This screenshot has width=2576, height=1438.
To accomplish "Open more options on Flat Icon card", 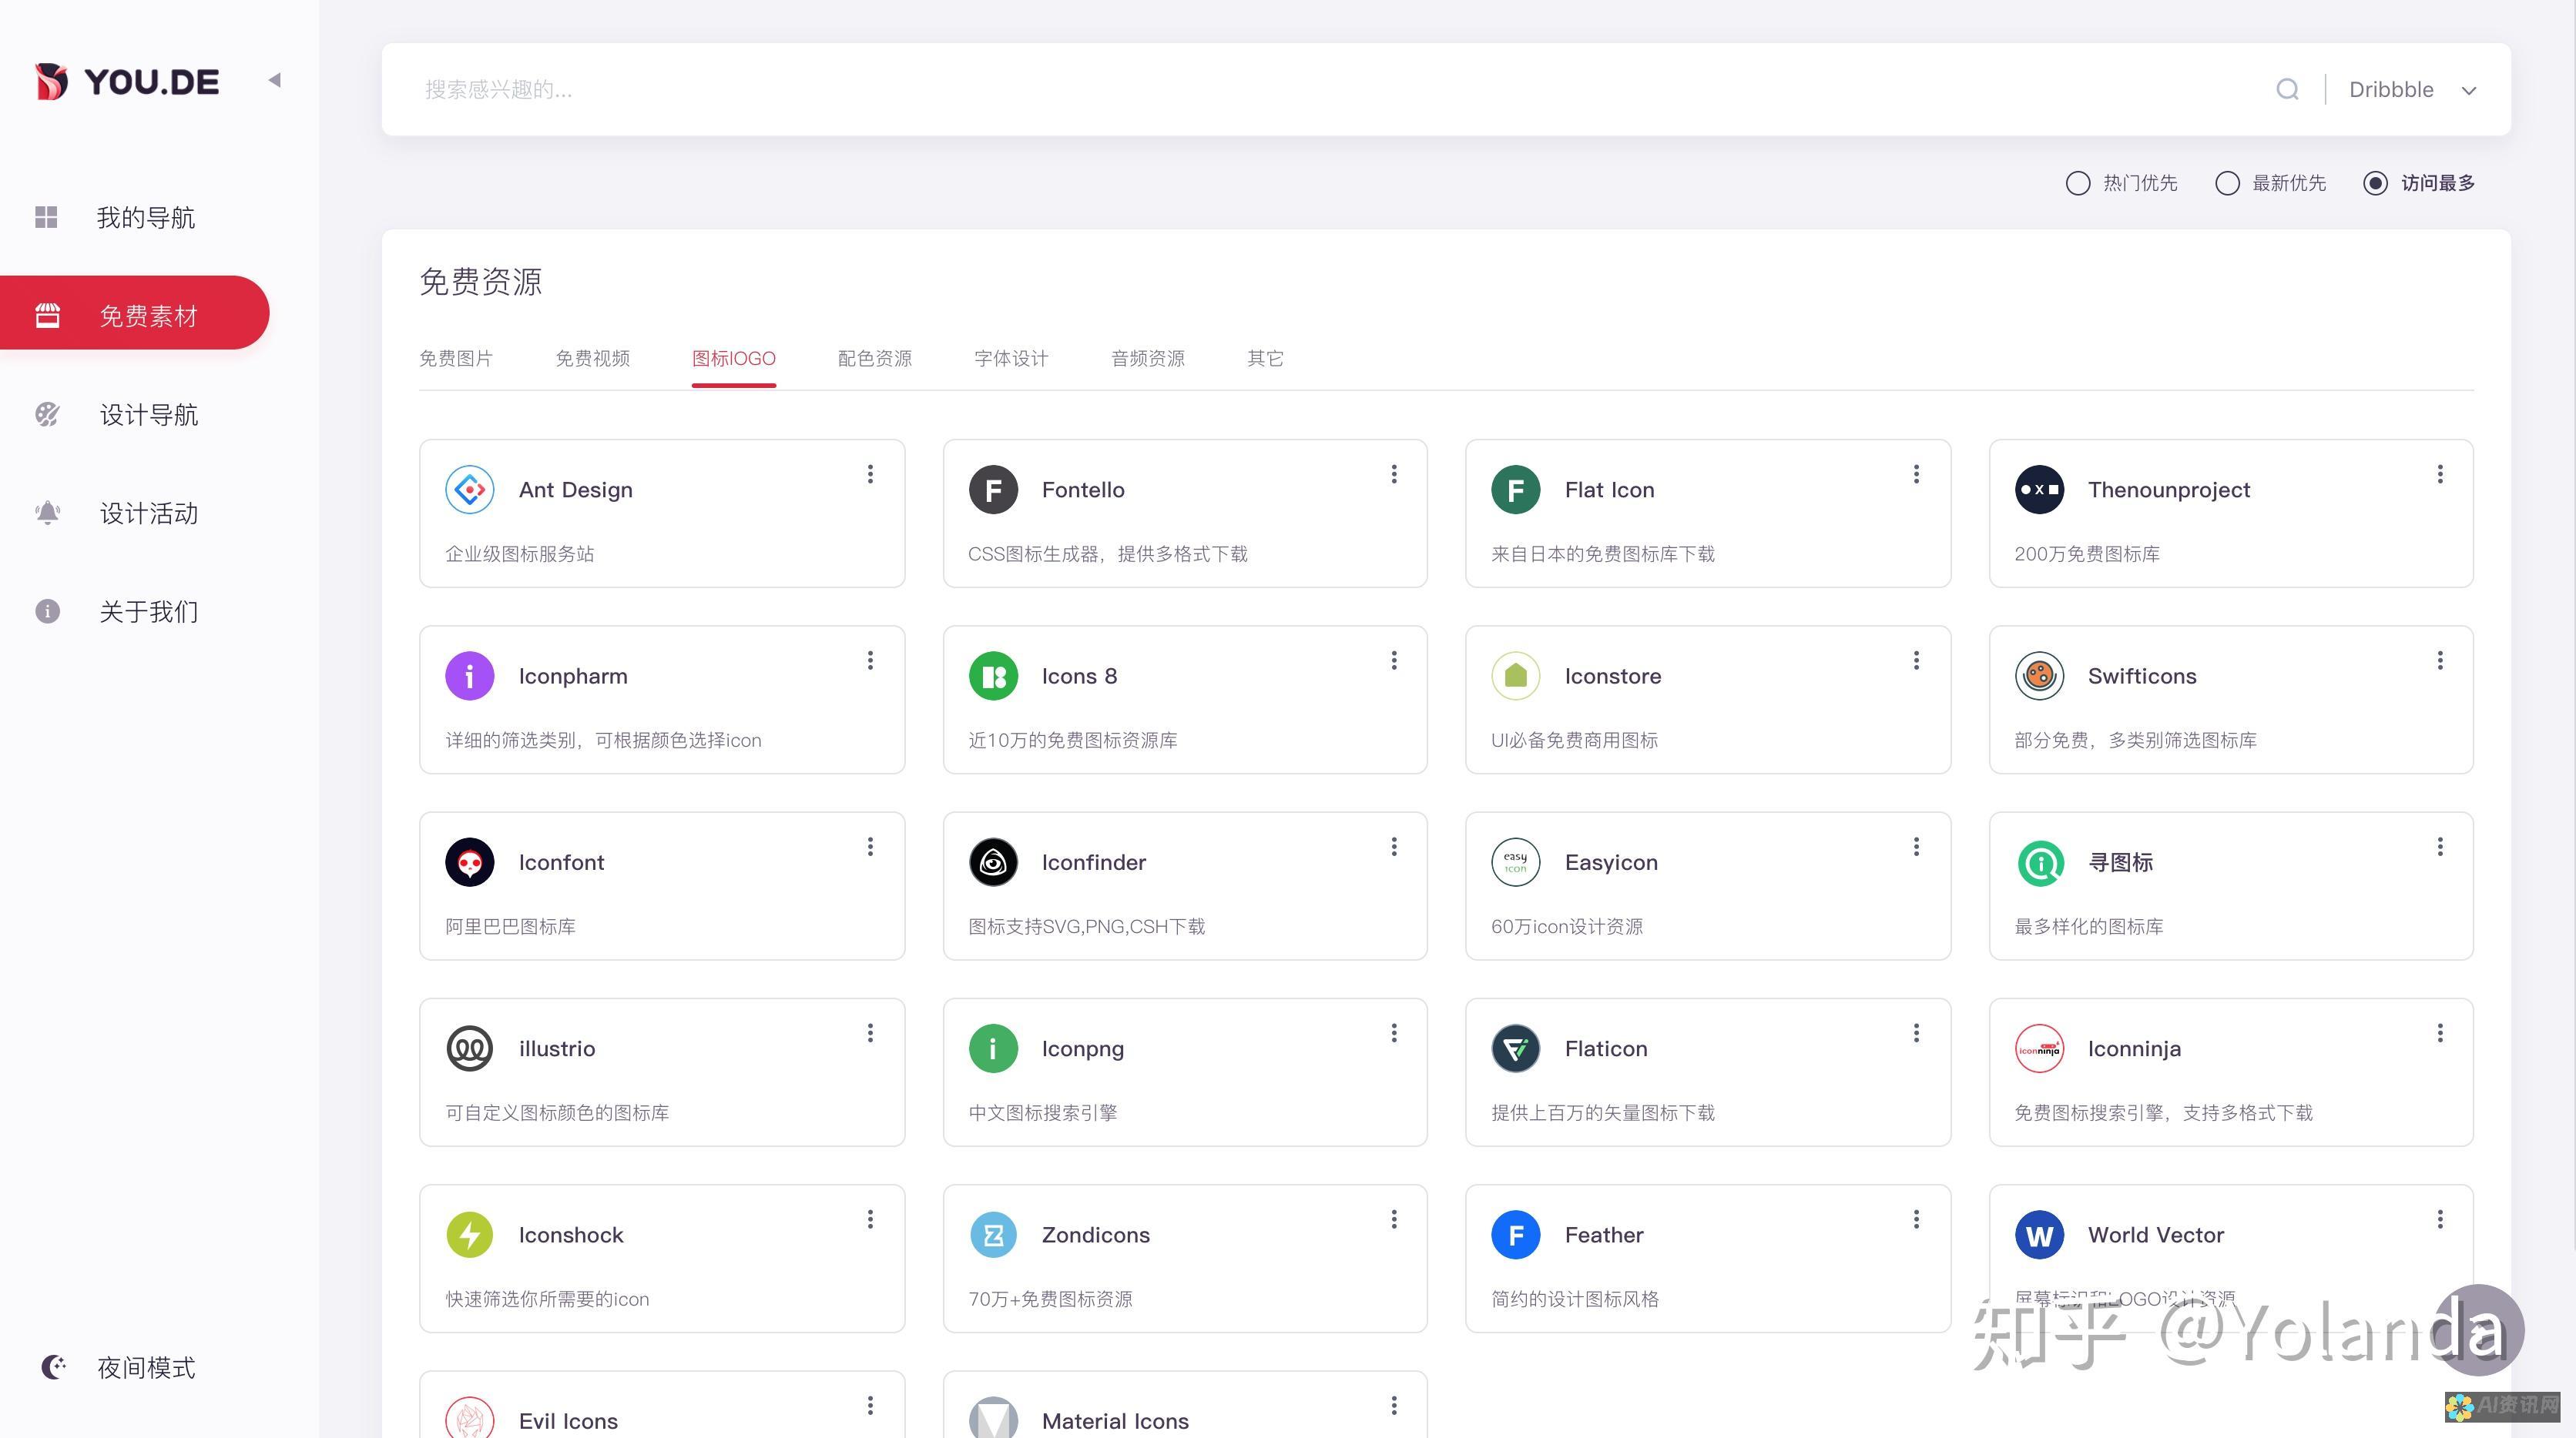I will (x=1916, y=473).
